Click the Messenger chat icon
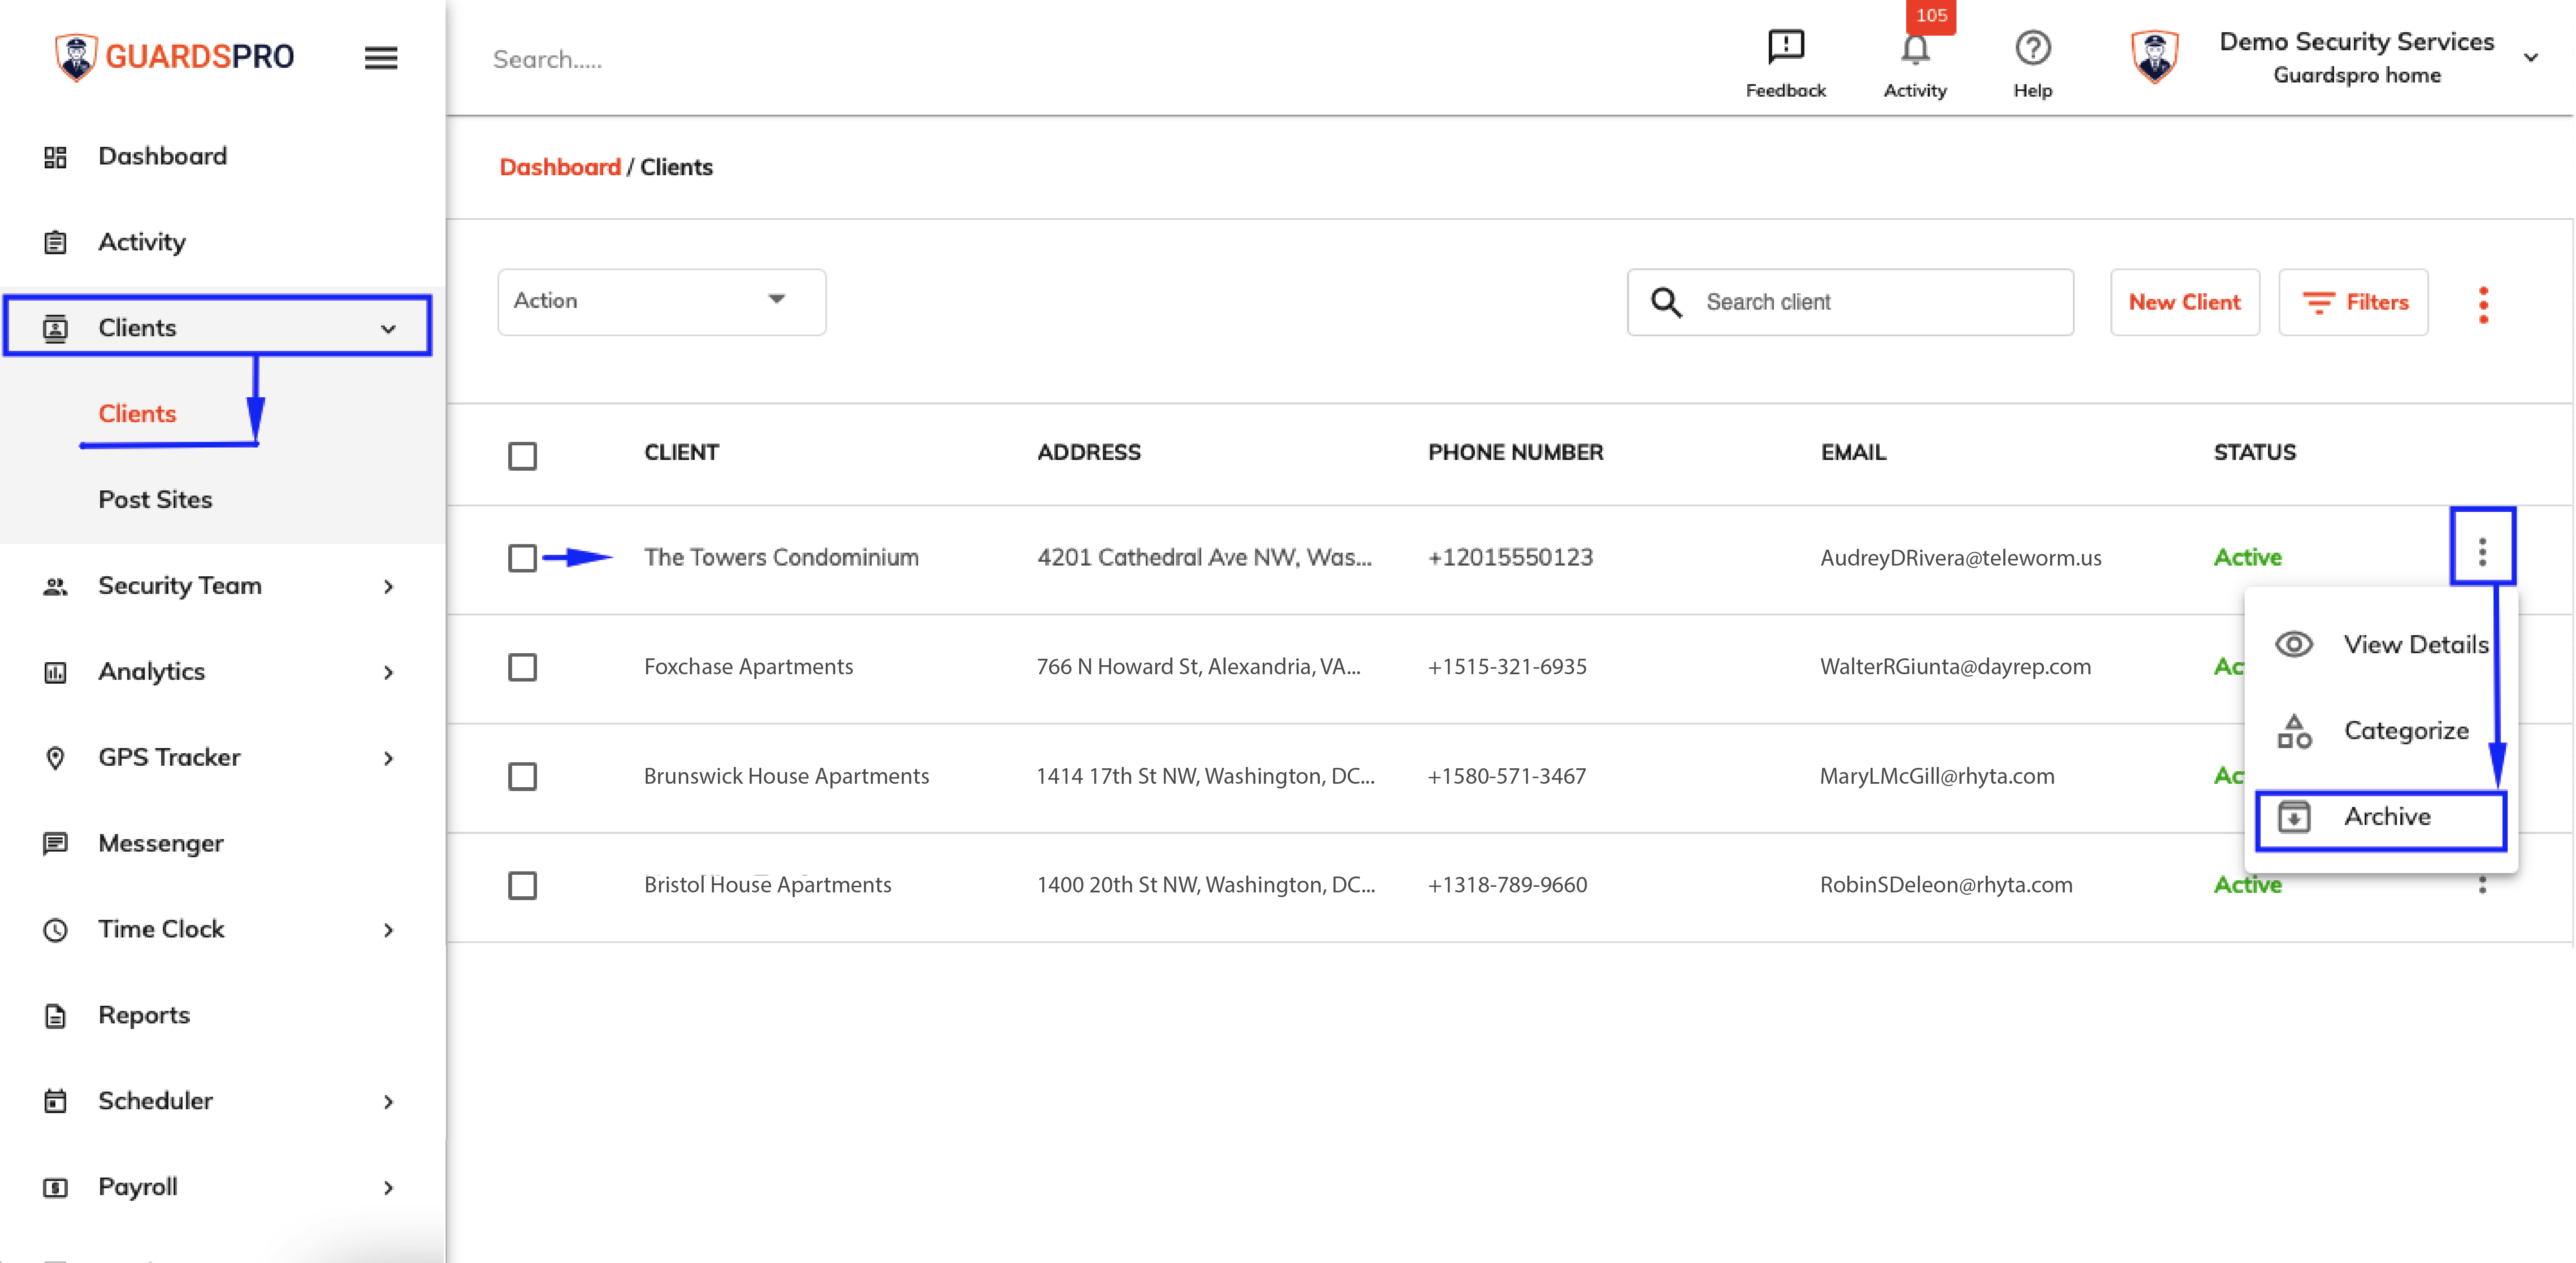The height and width of the screenshot is (1263, 2576). pos(55,844)
